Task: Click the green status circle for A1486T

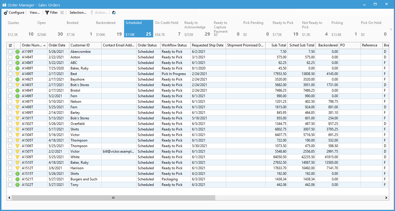Action: pyautogui.click(x=17, y=63)
